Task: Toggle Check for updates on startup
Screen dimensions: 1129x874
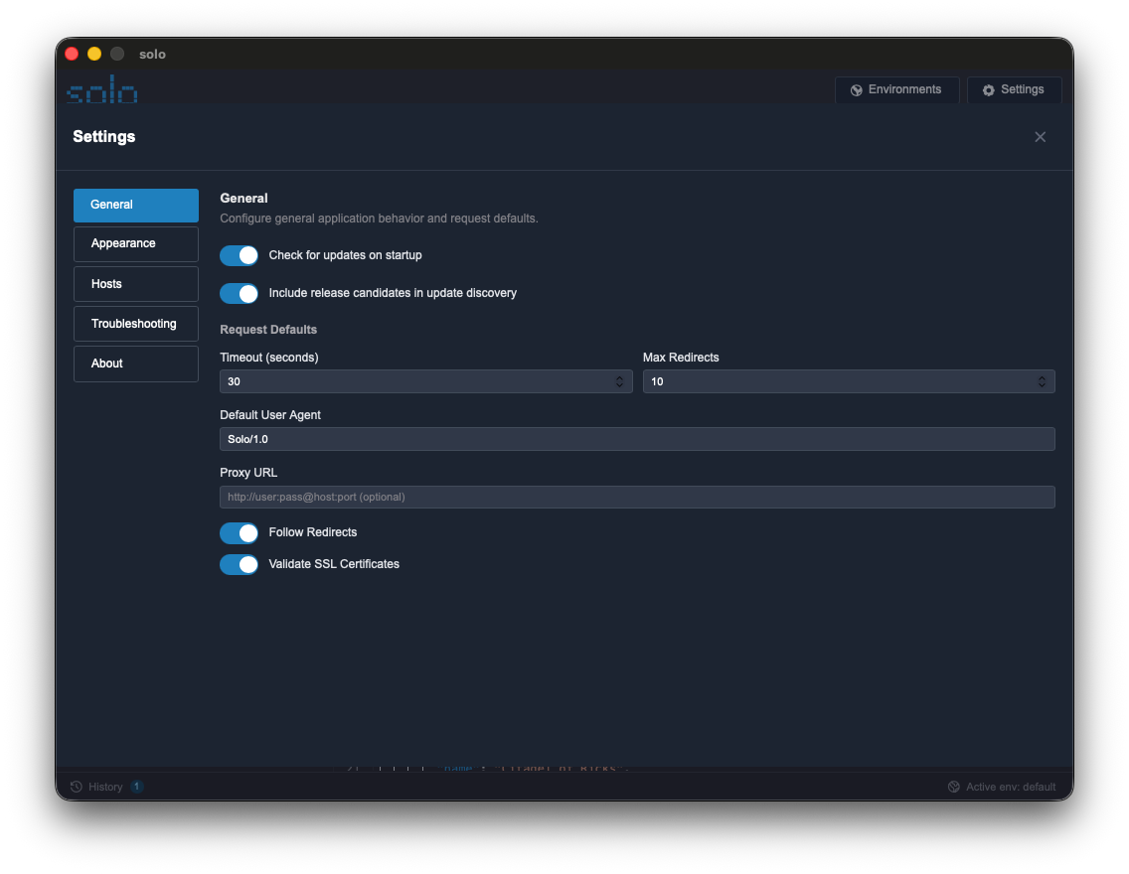Action: click(240, 255)
